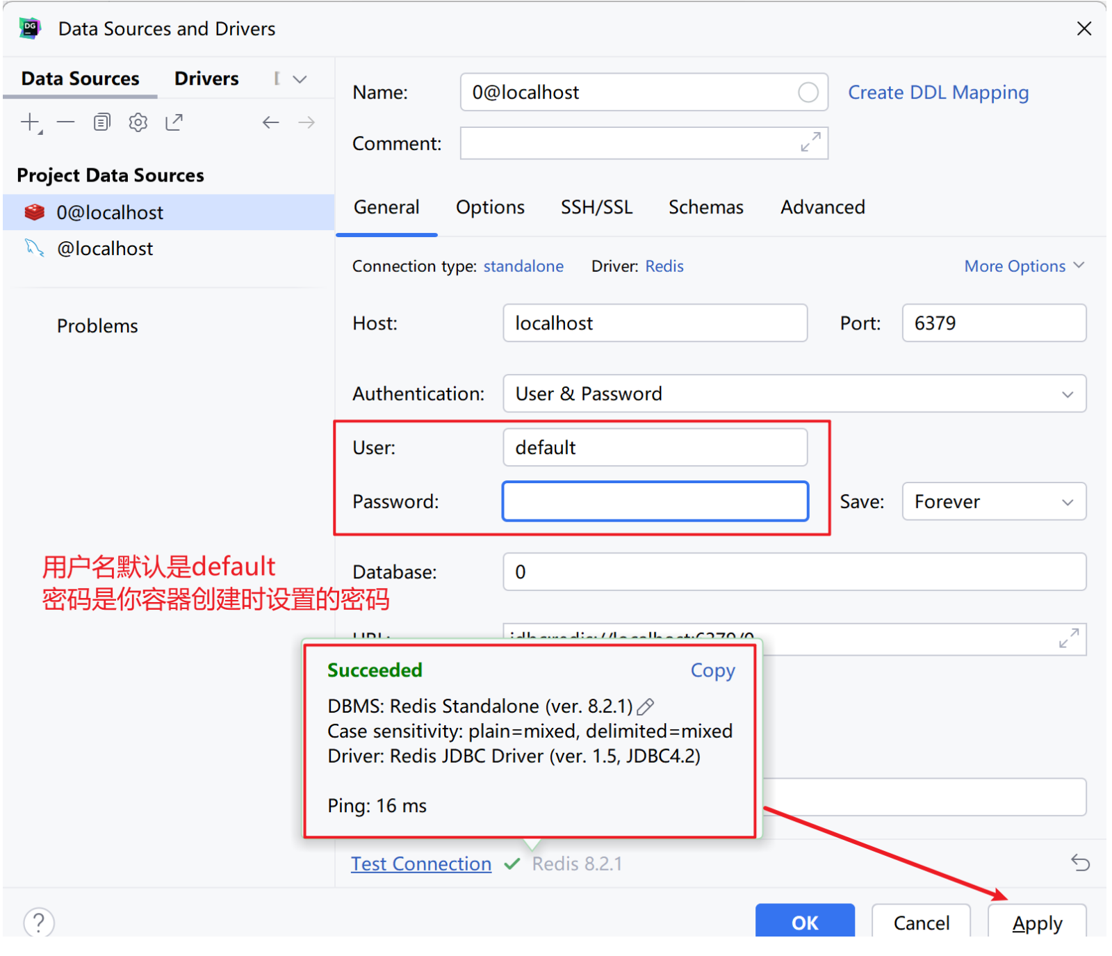
Task: Expand the URL field editor
Action: pyautogui.click(x=1069, y=638)
